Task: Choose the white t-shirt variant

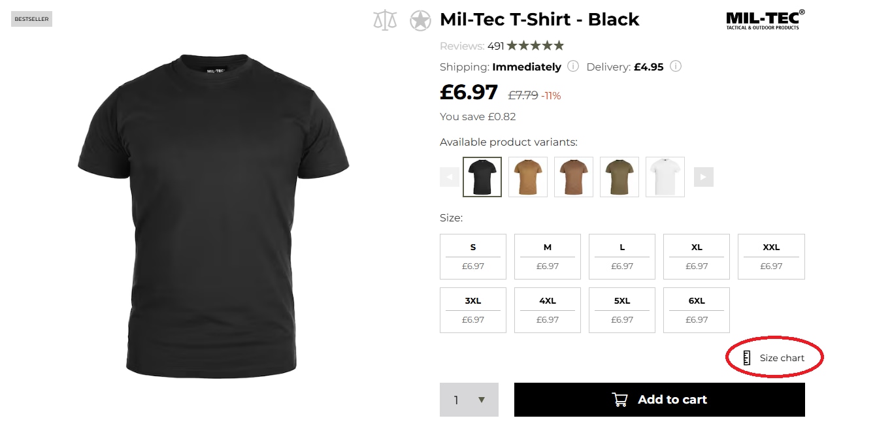Action: tap(665, 176)
